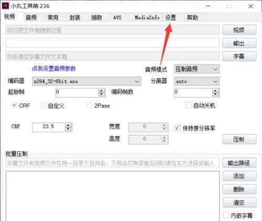Open the 编码器 x264 dropdown
The width and height of the screenshot is (262, 221).
[86, 81]
